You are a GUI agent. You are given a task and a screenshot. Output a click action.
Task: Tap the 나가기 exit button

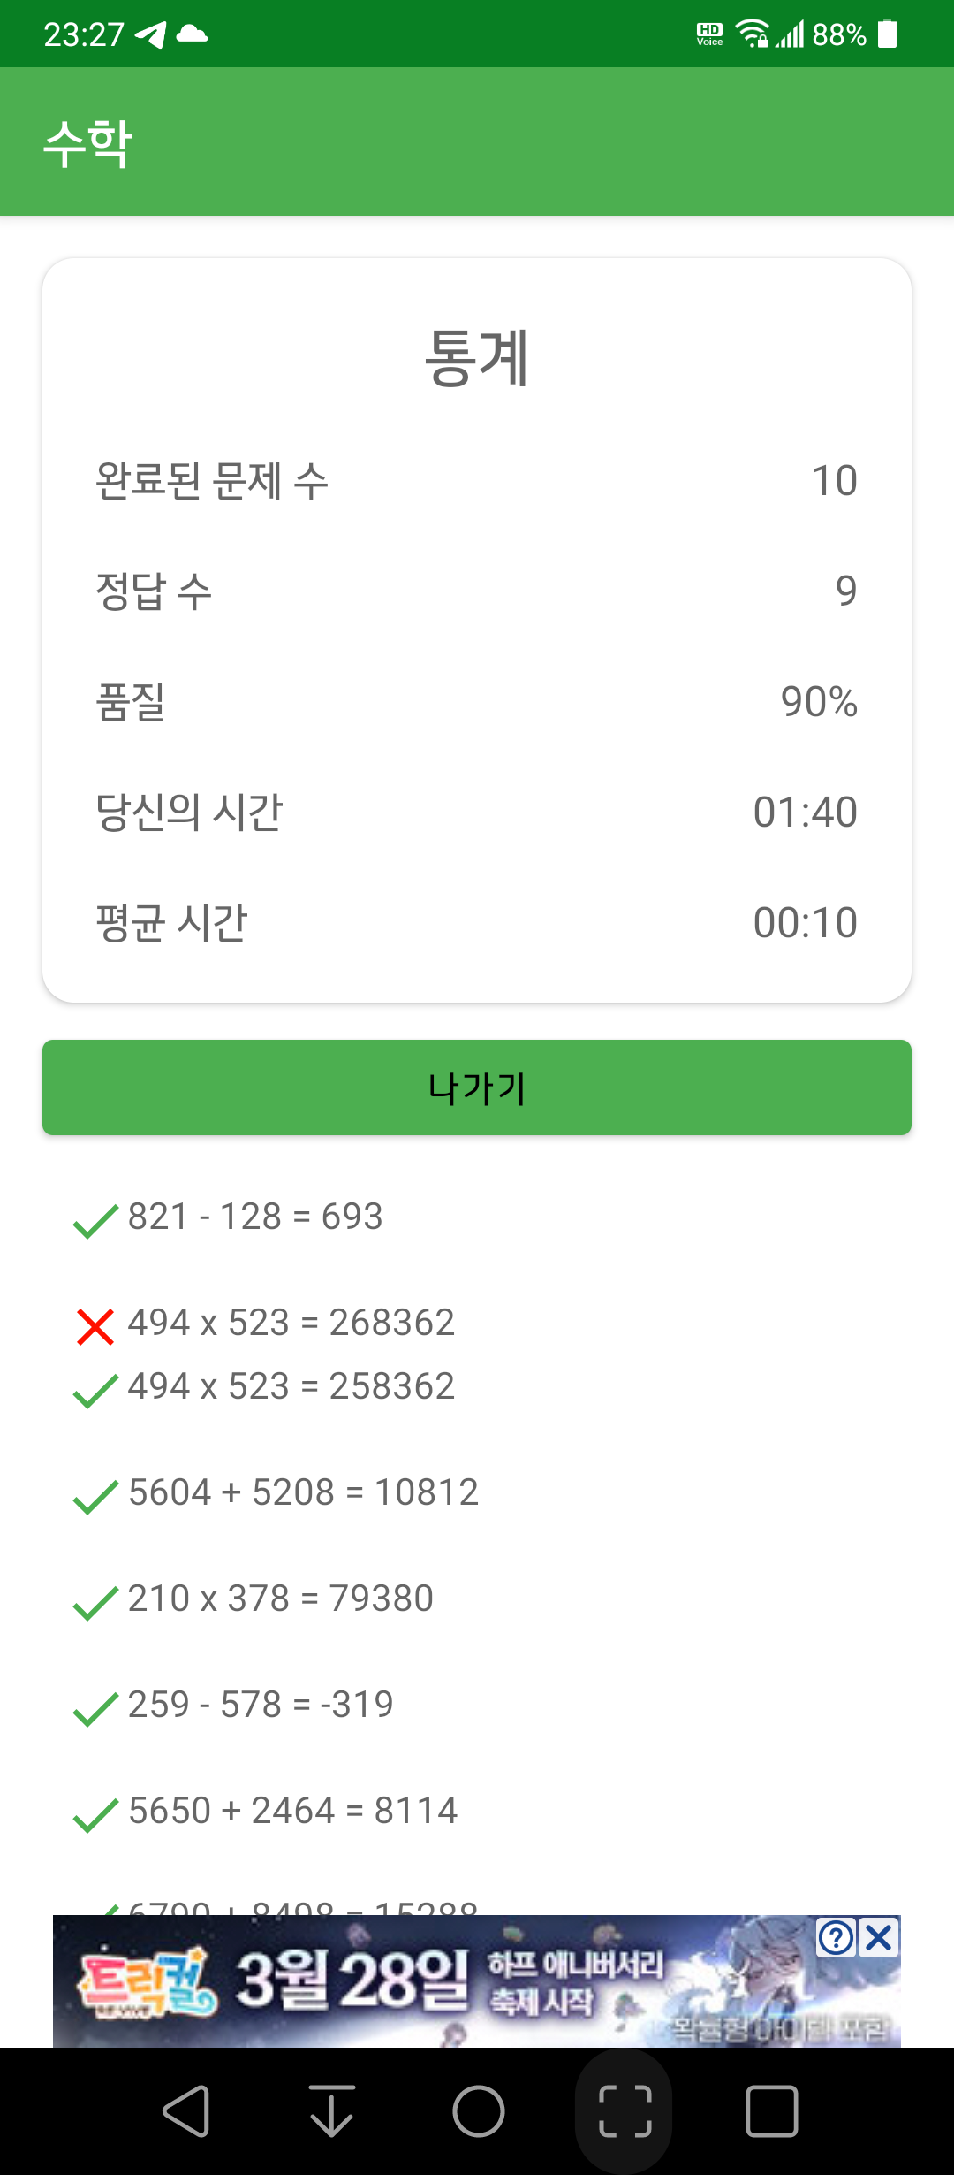477,1087
